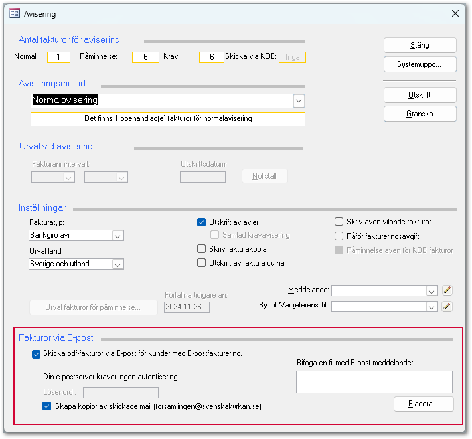The image size is (472, 439).
Task: Click the pencil icon next to Vår referens
Action: [447, 307]
